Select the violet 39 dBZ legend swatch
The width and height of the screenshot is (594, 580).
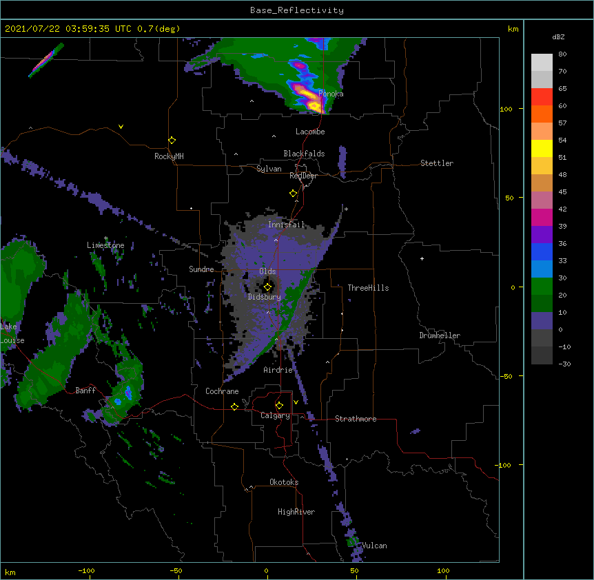coord(542,234)
